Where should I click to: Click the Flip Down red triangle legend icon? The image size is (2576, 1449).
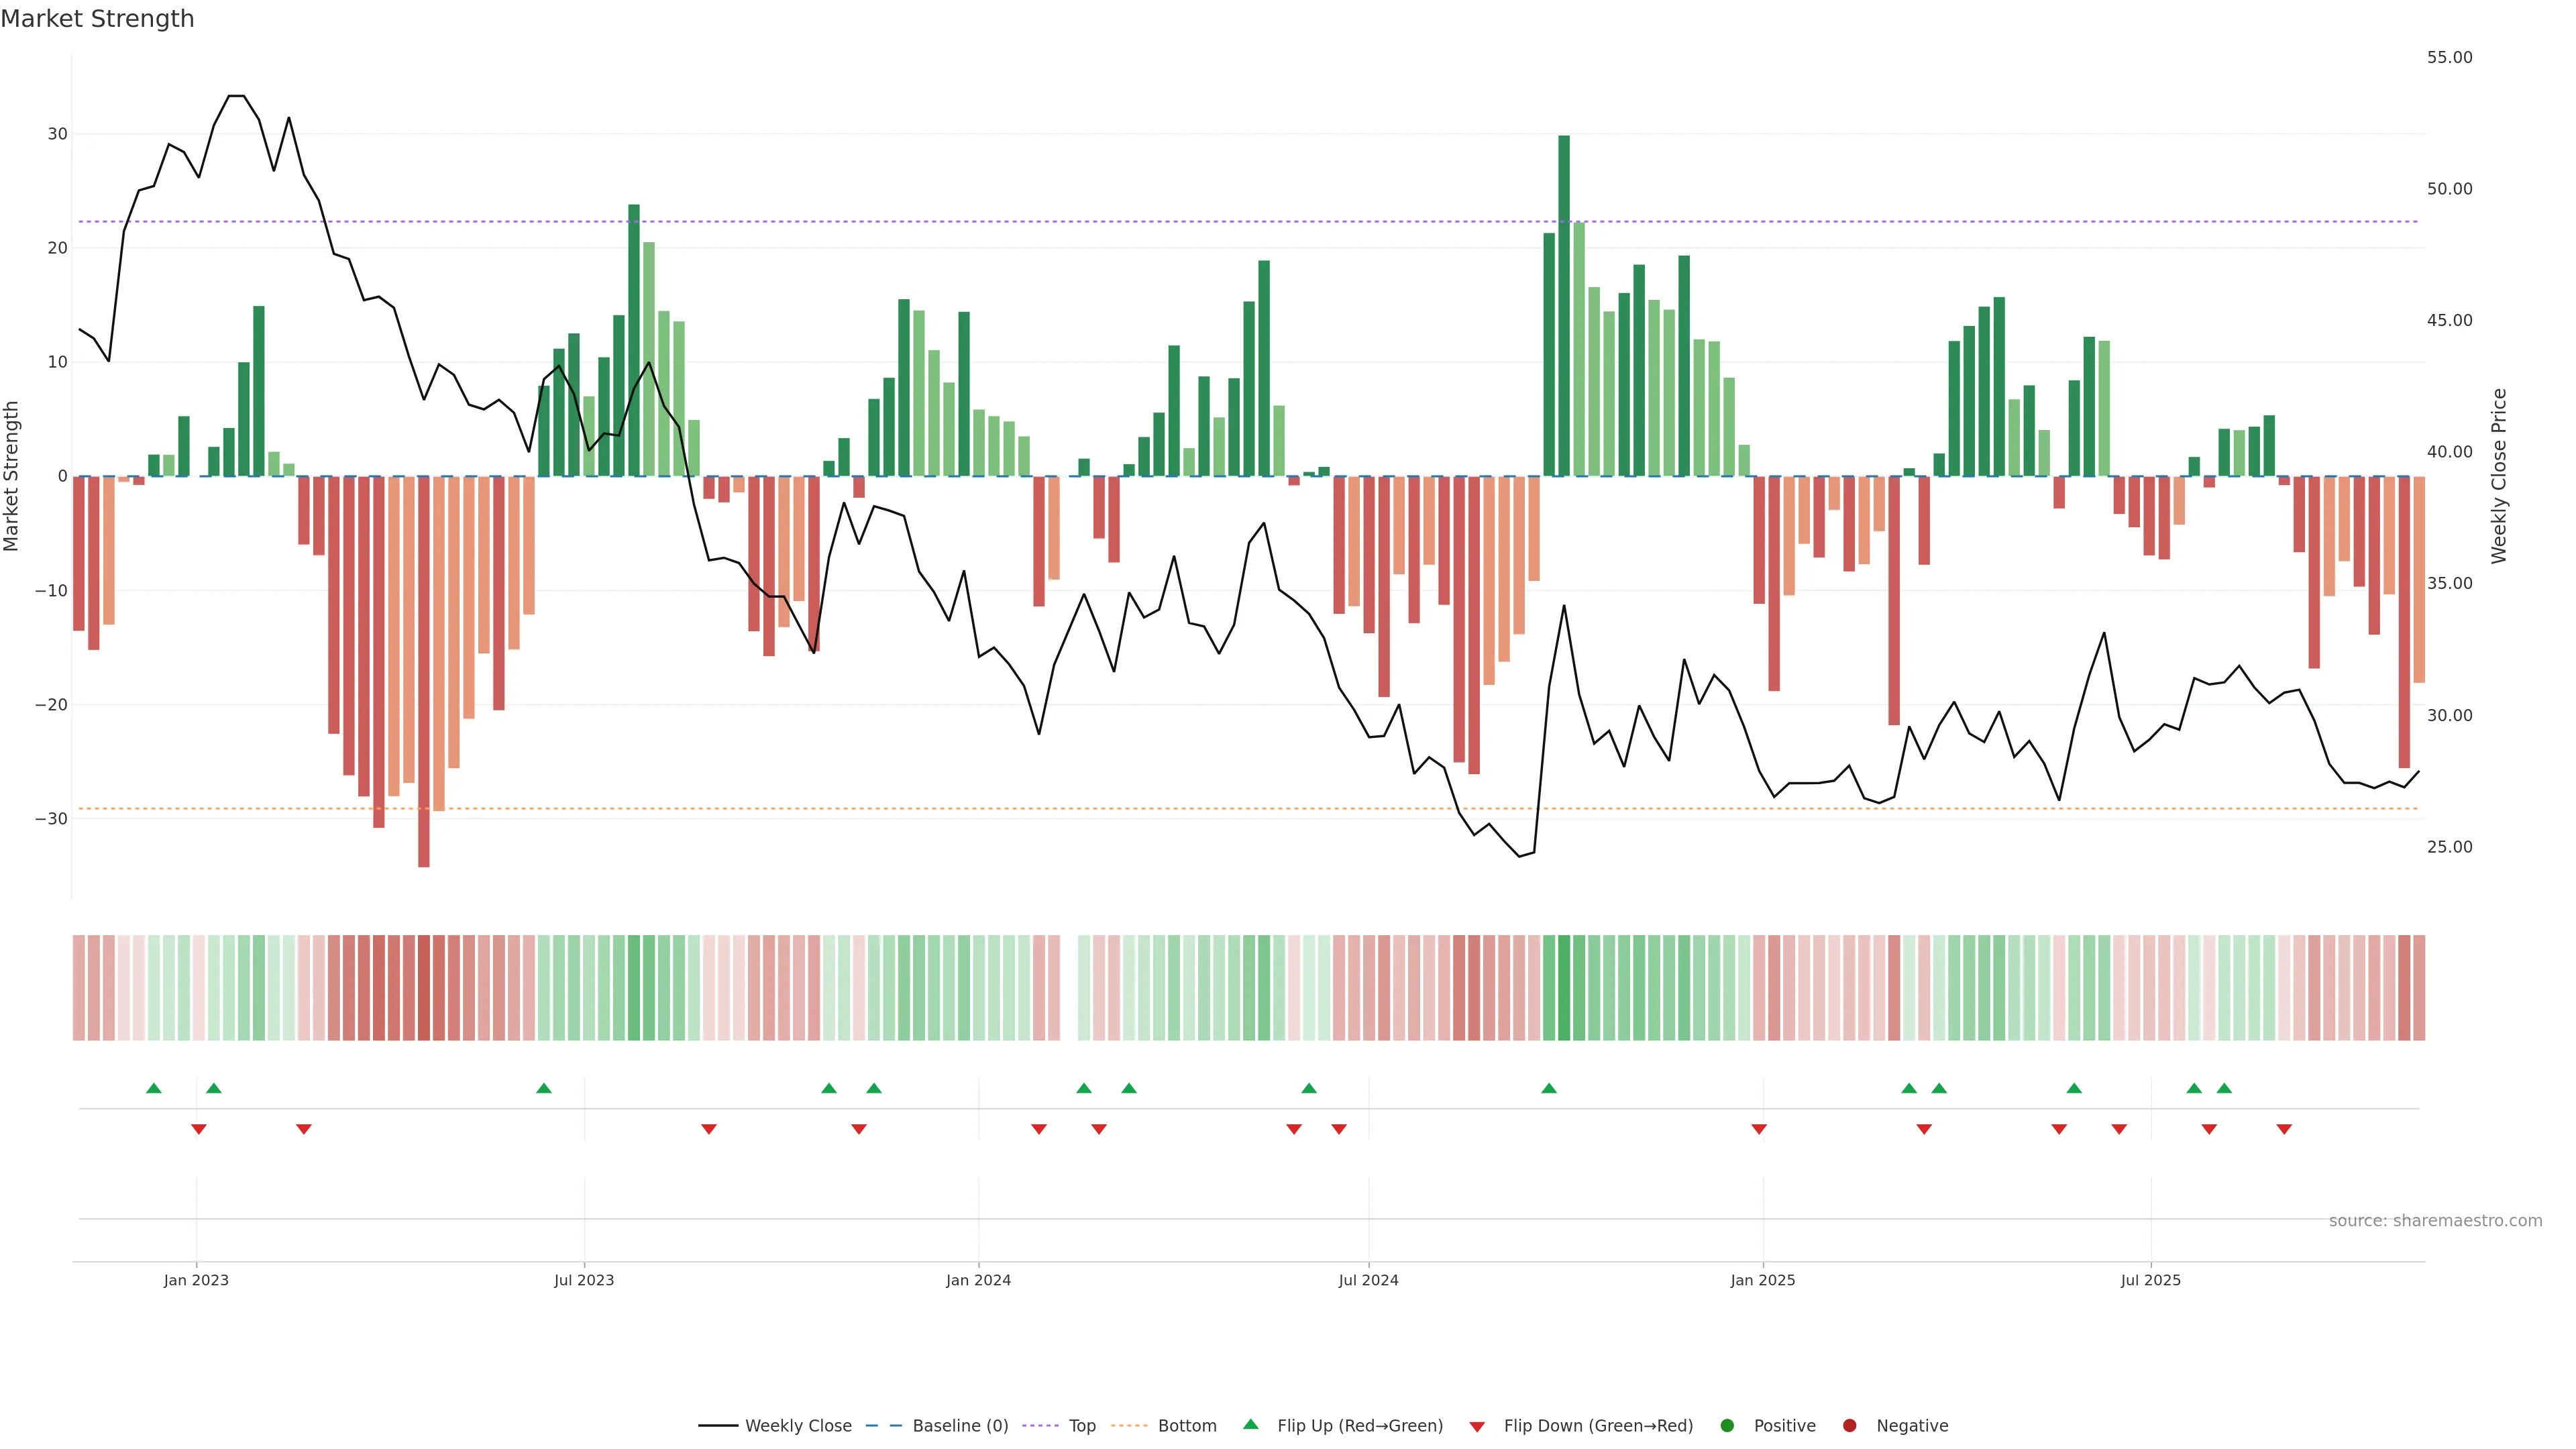(x=1477, y=1427)
